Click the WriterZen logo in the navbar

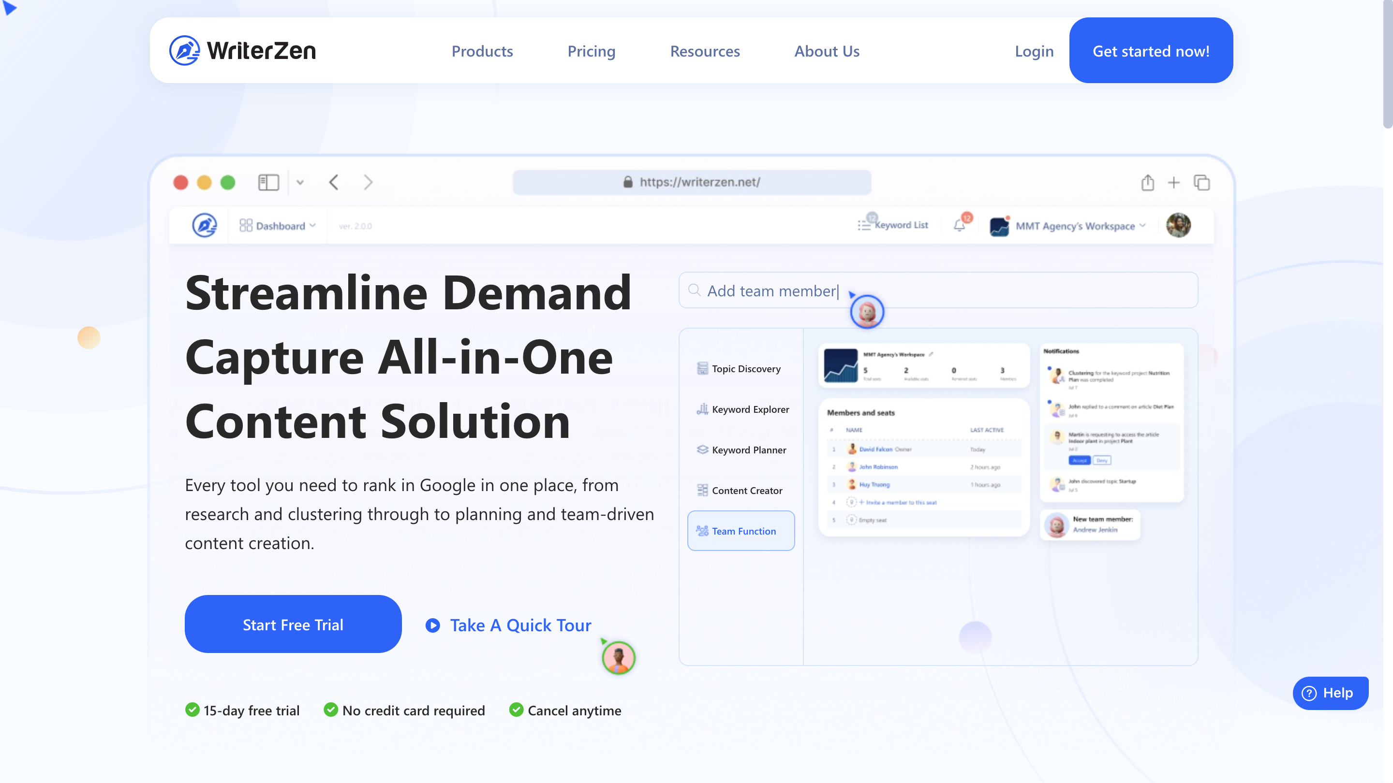pyautogui.click(x=242, y=50)
